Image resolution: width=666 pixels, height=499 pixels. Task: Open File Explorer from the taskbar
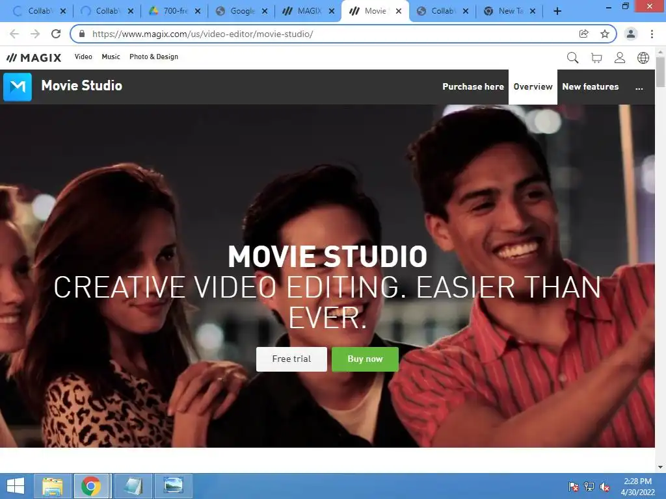click(52, 486)
